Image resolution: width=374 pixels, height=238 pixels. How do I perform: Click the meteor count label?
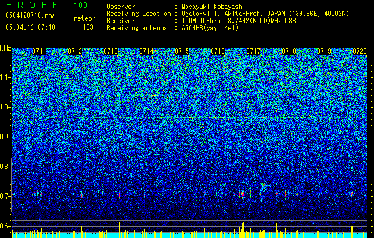coord(84,18)
